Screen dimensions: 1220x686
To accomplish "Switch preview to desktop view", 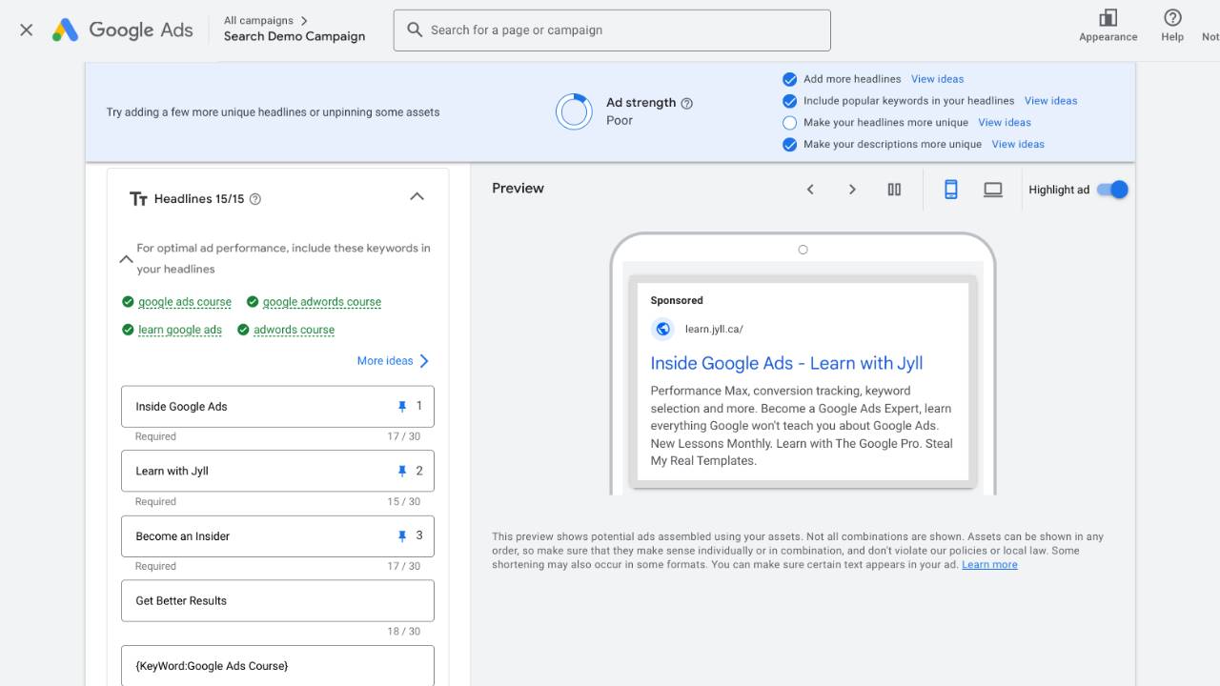I will tap(992, 189).
